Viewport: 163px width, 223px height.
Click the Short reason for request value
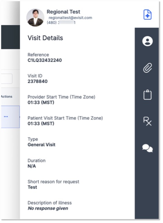[32, 187]
